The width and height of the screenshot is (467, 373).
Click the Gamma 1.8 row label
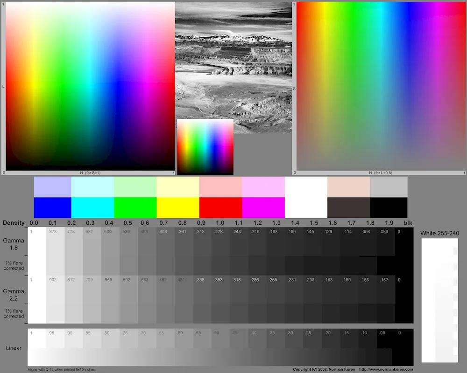(x=14, y=244)
